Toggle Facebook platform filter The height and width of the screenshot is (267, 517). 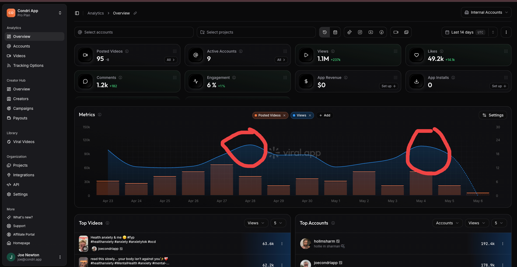point(382,32)
